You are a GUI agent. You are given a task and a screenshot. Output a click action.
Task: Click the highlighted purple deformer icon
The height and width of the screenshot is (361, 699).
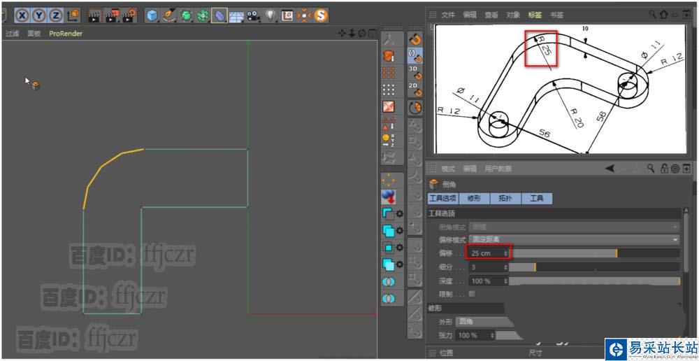click(219, 15)
